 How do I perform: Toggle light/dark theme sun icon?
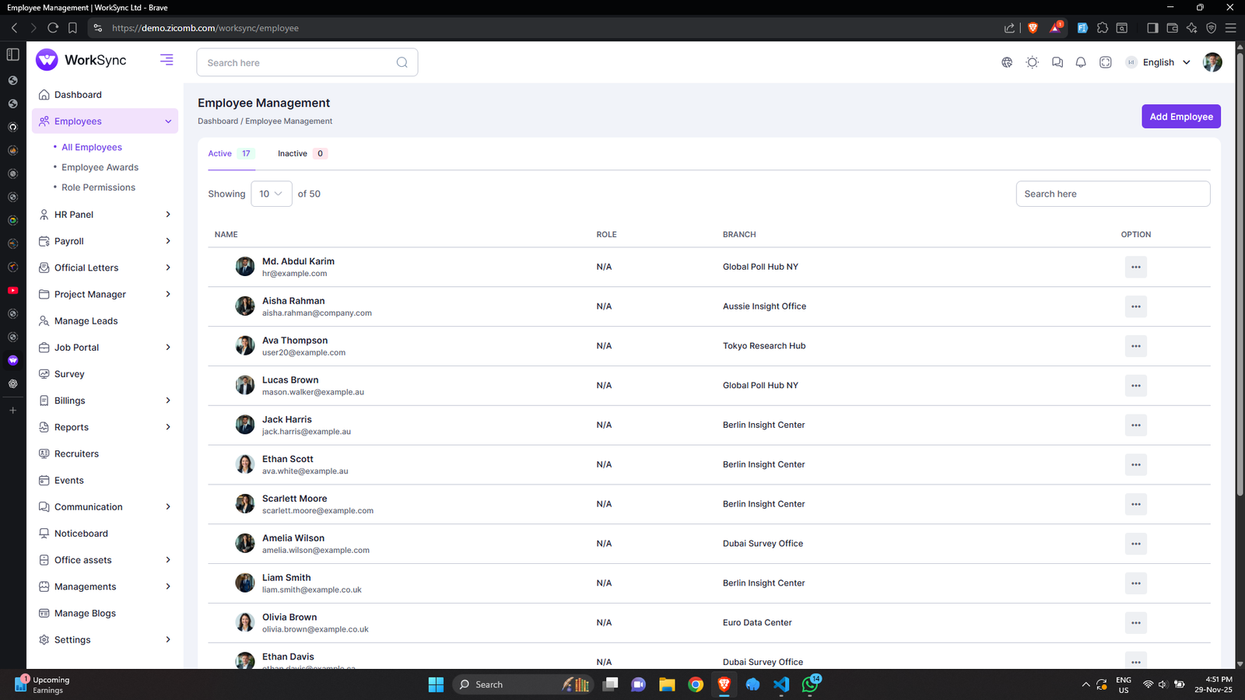coord(1033,62)
